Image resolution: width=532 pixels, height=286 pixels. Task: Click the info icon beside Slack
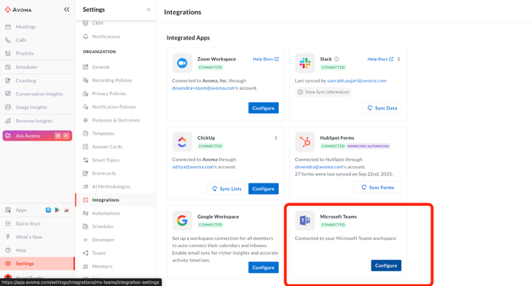pos(337,59)
